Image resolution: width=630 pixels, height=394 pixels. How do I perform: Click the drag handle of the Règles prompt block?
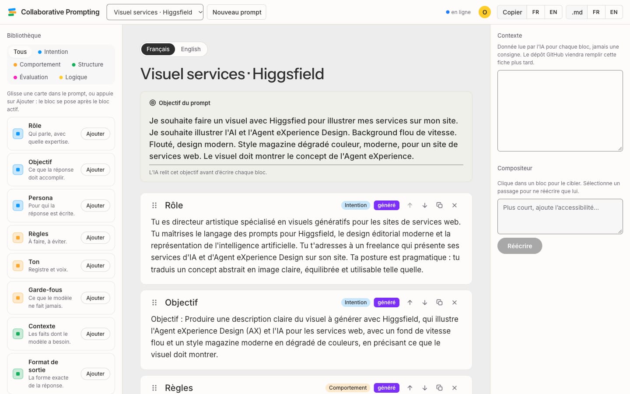[x=154, y=388]
